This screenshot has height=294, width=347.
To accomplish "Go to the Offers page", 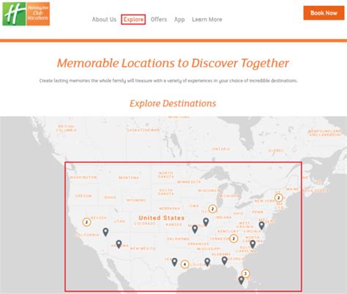I will [159, 20].
